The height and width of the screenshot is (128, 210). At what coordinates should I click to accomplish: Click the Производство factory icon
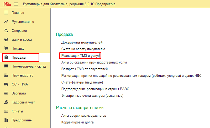tap(6, 75)
